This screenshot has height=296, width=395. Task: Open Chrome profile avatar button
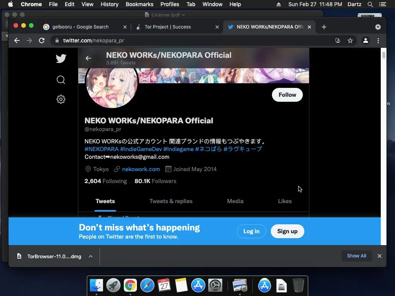tap(366, 40)
